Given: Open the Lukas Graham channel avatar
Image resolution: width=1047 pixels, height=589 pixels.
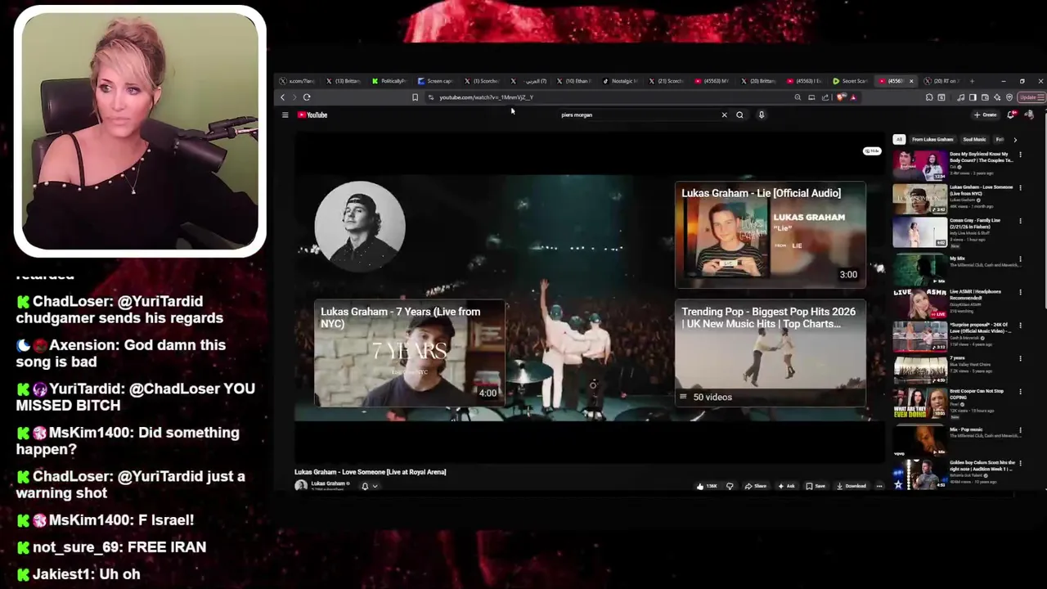Looking at the screenshot, I should [x=301, y=486].
